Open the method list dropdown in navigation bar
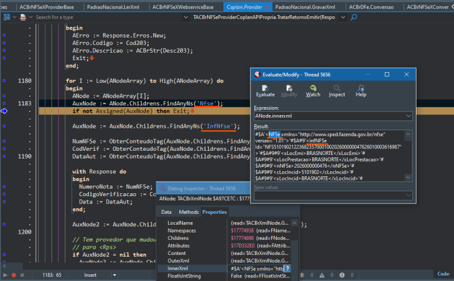454x281 pixels. 343,17
